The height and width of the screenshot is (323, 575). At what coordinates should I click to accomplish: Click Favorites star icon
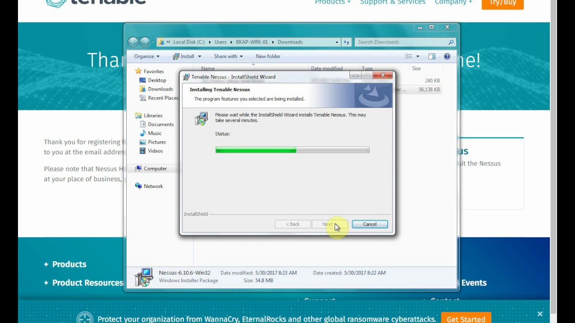[138, 71]
